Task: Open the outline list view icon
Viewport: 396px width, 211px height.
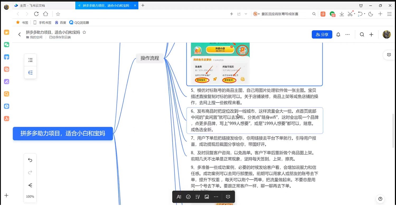Action: pyautogui.click(x=30, y=60)
